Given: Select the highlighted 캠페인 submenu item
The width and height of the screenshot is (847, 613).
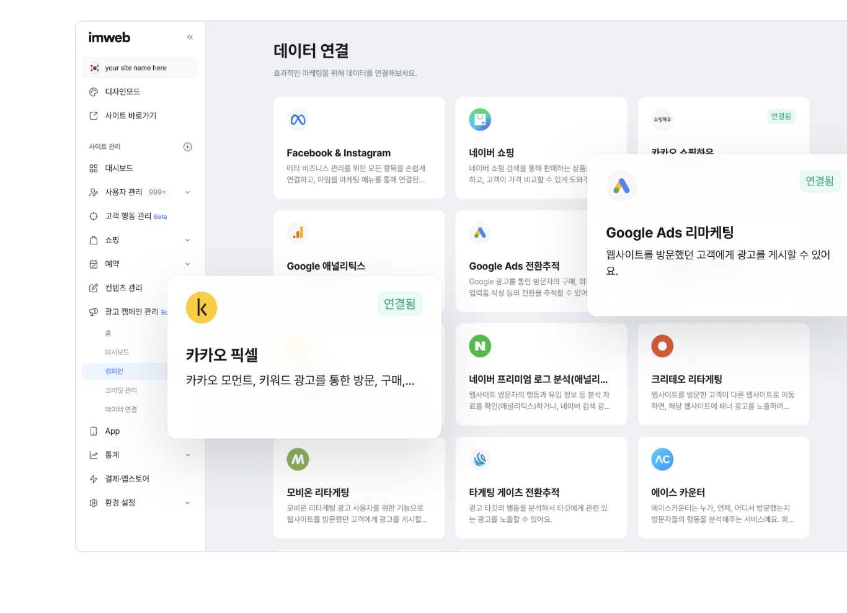Looking at the screenshot, I should (x=125, y=372).
